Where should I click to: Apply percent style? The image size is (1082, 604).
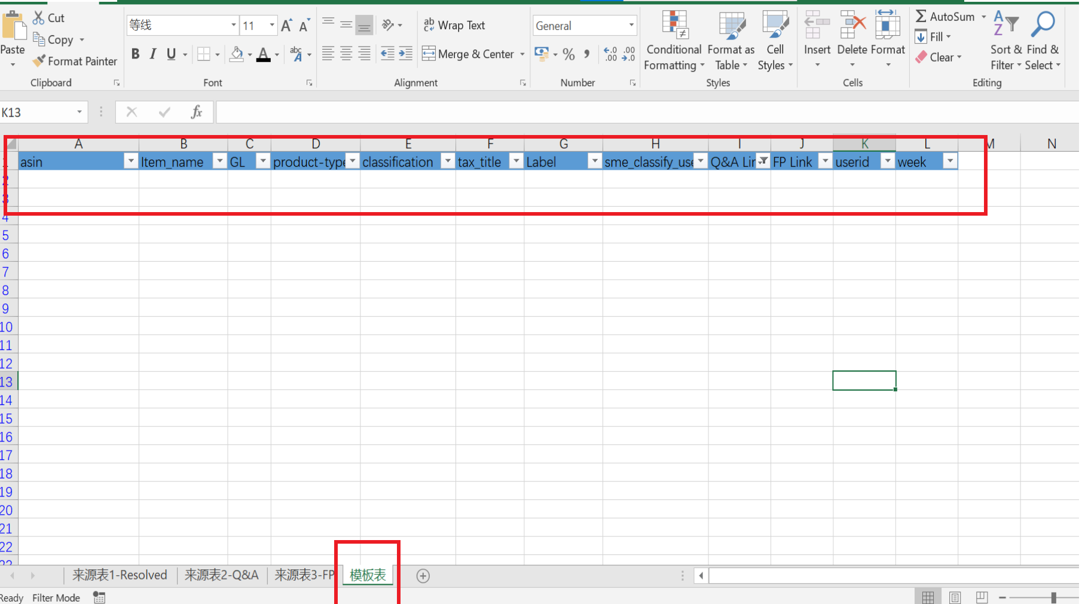point(568,54)
